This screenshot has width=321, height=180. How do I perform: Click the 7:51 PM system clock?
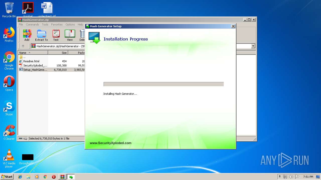click(308, 177)
